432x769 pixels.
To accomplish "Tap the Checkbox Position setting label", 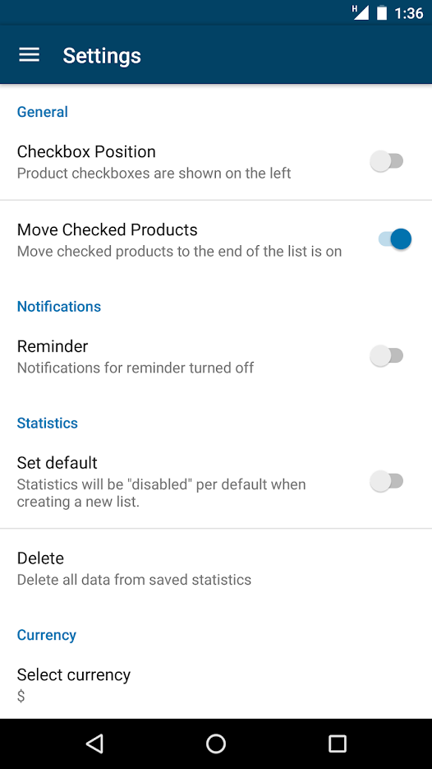I will pyautogui.click(x=86, y=151).
